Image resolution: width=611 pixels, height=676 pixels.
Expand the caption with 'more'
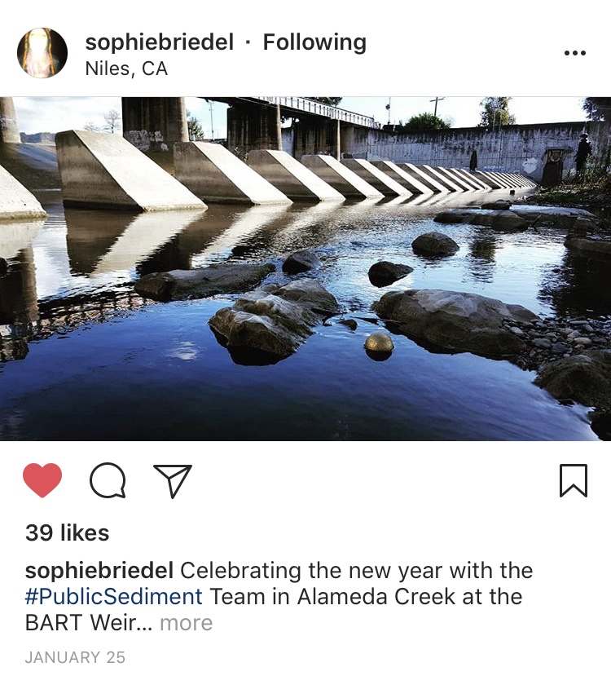[187, 623]
